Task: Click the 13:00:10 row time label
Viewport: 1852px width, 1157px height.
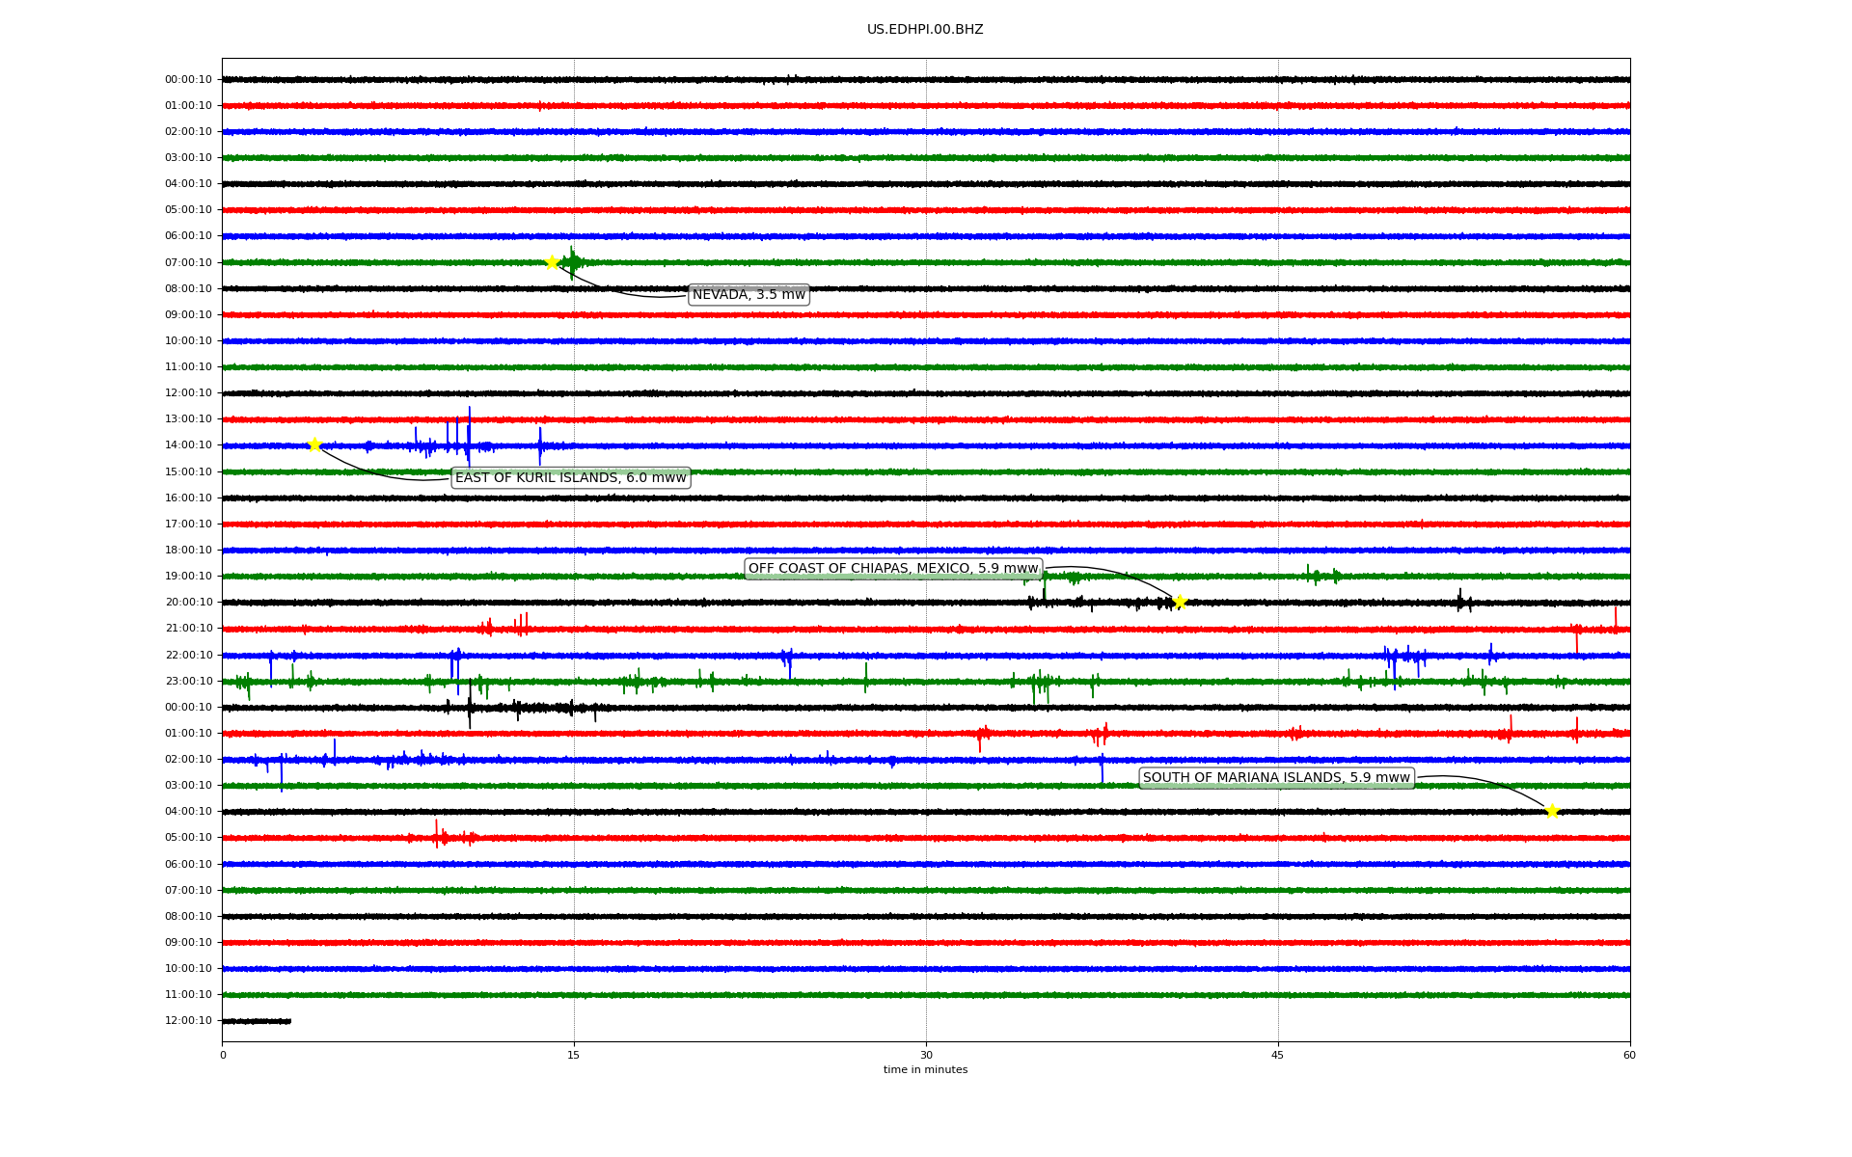Action: [x=188, y=419]
